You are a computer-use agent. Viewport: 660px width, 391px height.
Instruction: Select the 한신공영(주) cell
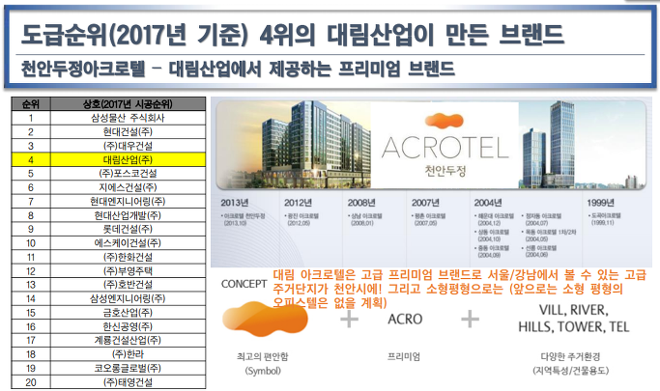(x=128, y=326)
